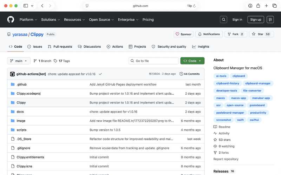Click the Go to file search field
This screenshot has width=281, height=175.
coord(153,61)
